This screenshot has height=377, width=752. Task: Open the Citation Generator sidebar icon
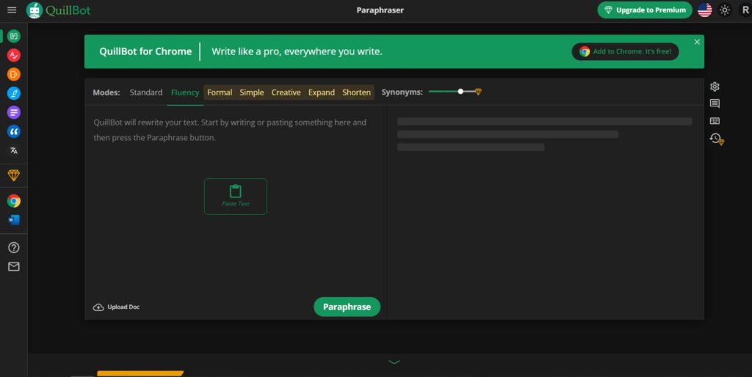pos(14,132)
